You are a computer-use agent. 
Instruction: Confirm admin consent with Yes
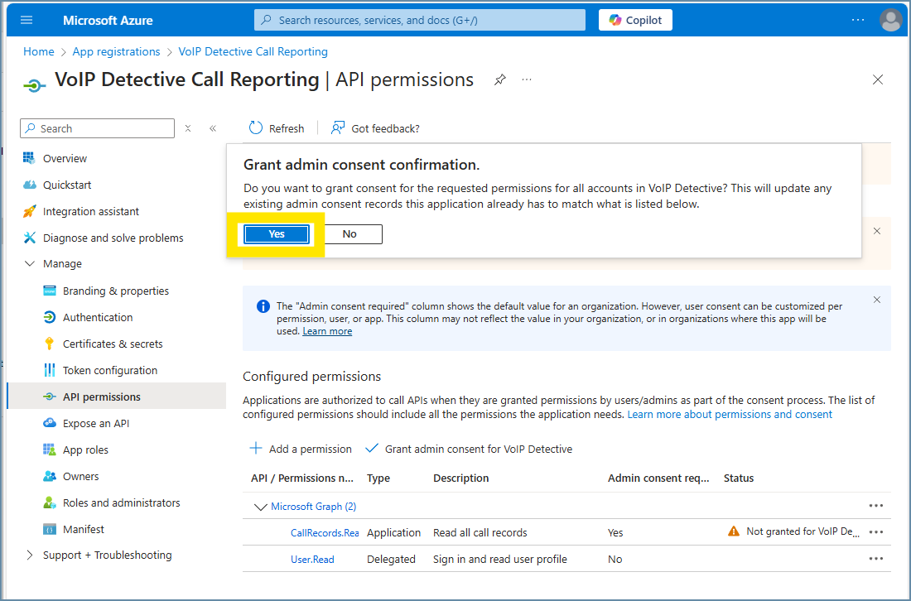click(277, 234)
